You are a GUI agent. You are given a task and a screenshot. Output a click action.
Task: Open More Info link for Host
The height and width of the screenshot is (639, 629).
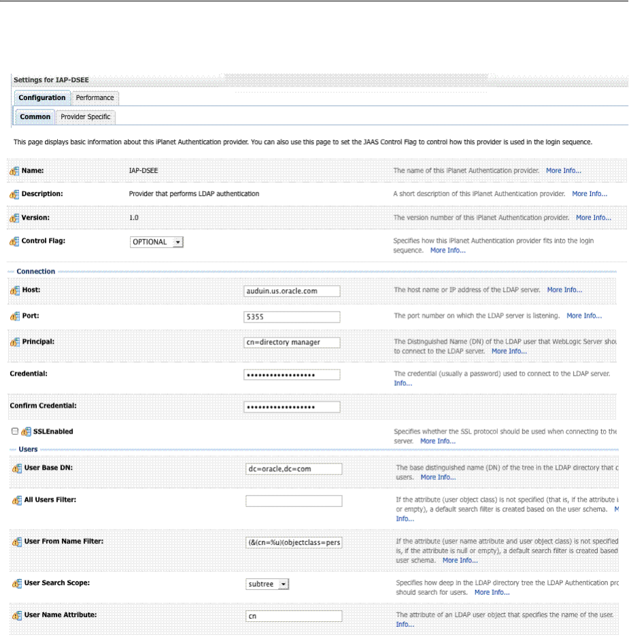[x=564, y=290]
